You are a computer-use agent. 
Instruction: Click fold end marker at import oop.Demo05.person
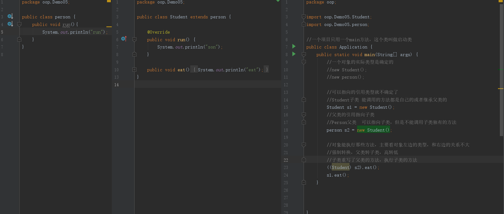coord(304,24)
